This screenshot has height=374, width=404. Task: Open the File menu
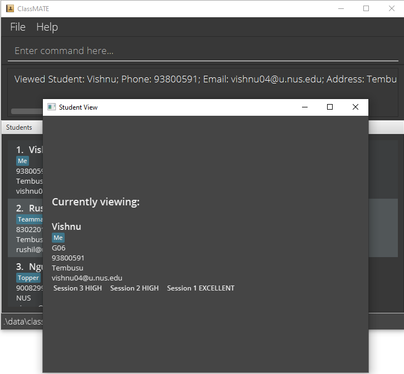click(18, 27)
